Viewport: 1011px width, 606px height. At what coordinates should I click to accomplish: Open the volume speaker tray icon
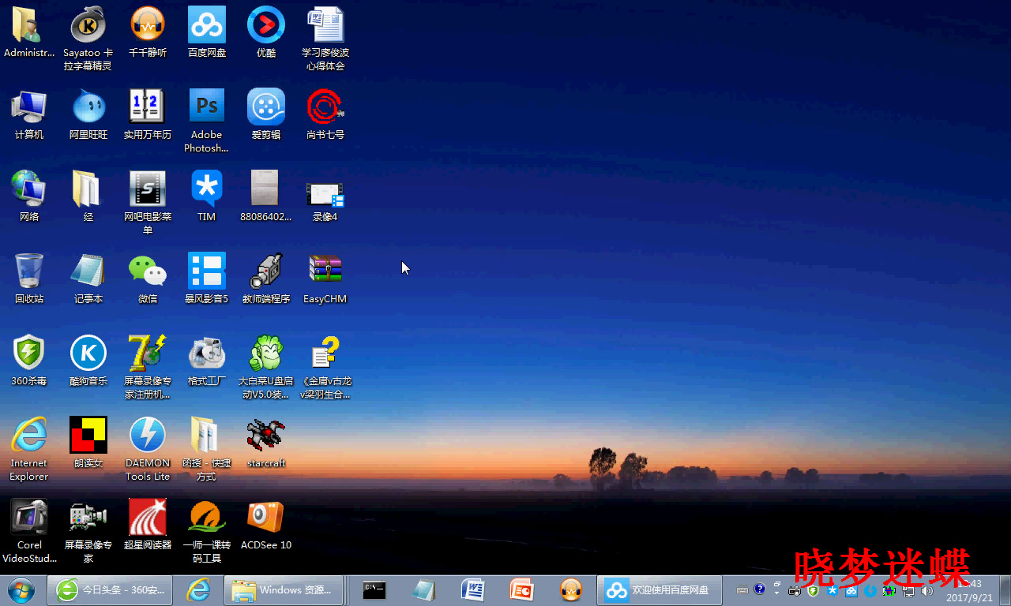(926, 591)
